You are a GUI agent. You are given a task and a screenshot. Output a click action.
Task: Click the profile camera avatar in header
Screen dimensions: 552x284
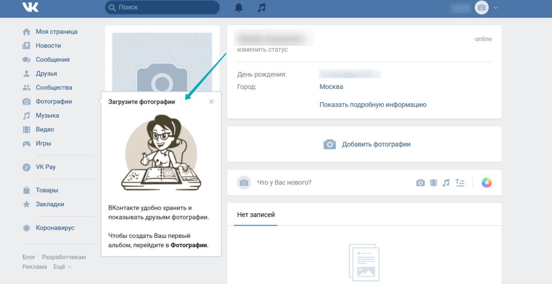(482, 7)
